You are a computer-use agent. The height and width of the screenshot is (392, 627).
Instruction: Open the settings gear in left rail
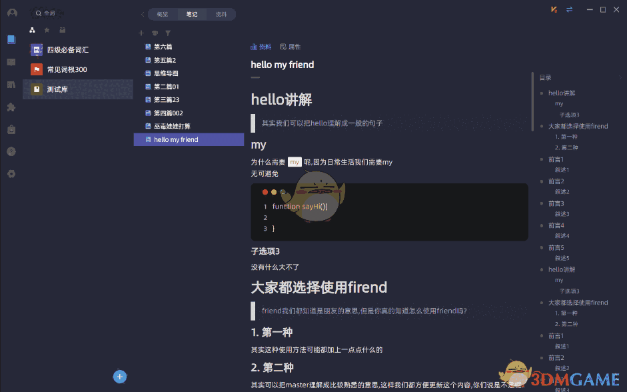click(x=11, y=173)
